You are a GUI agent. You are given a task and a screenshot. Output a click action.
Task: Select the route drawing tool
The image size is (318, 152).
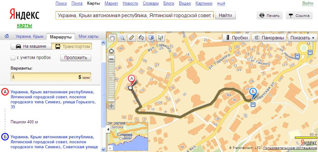coord(141,38)
